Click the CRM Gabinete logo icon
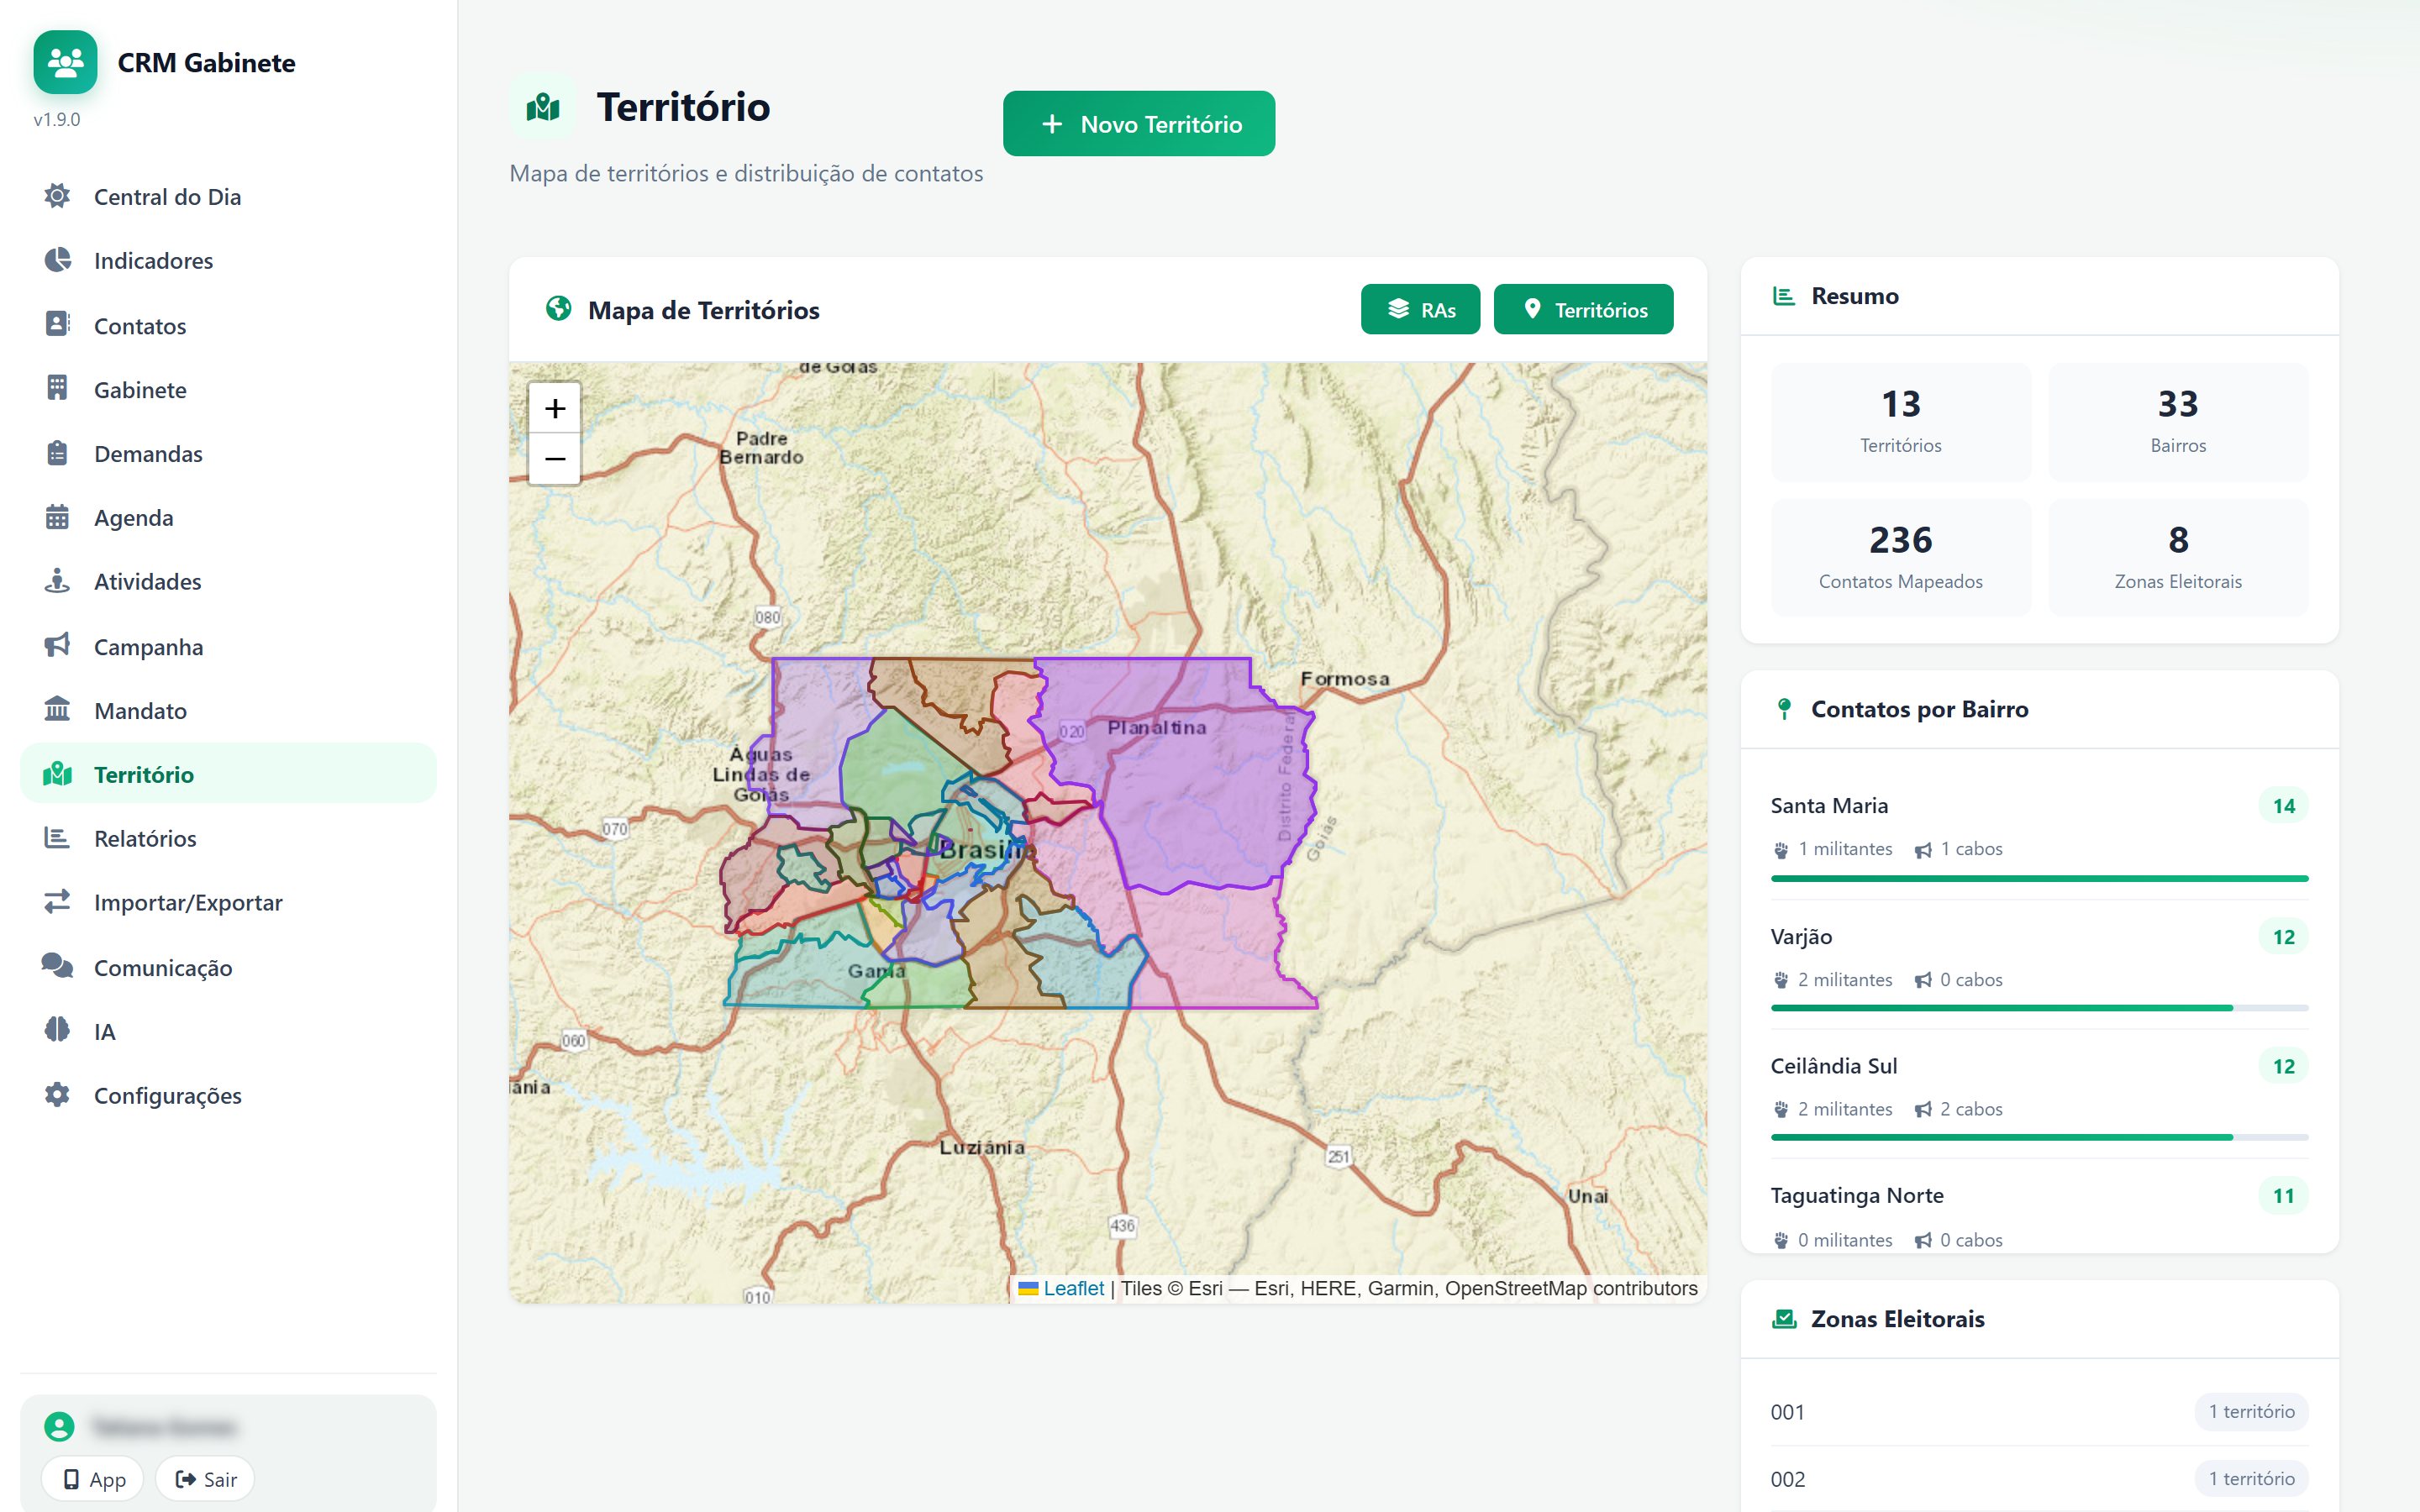The width and height of the screenshot is (2420, 1512). (65, 62)
